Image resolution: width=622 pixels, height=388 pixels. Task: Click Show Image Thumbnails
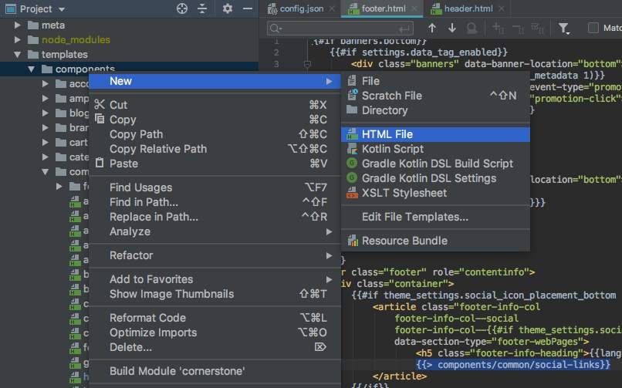click(215, 294)
